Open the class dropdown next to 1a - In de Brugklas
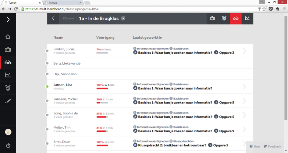The width and height of the screenshot is (288, 153). (123, 19)
